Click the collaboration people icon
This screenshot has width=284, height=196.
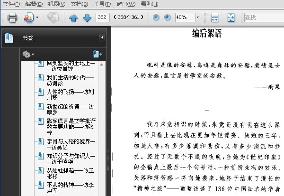(29, 18)
